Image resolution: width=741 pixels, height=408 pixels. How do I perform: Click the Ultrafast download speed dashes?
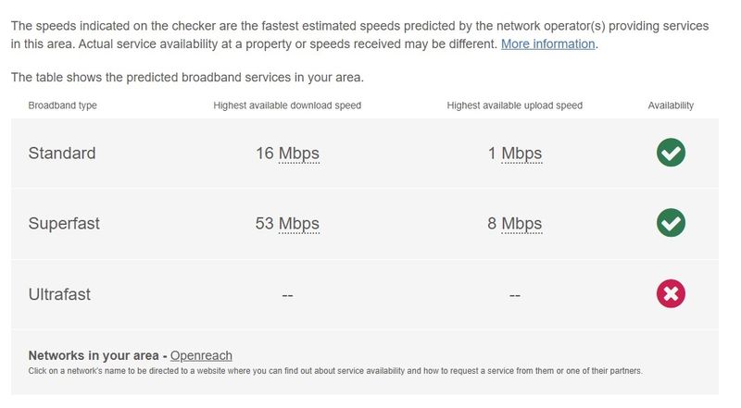(287, 296)
